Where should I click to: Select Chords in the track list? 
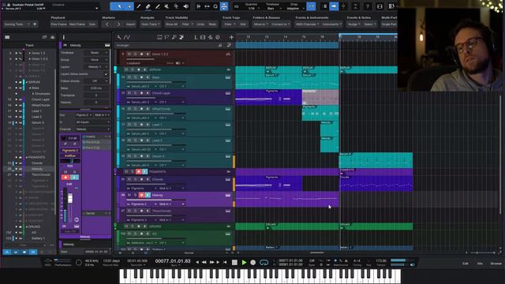point(37,163)
